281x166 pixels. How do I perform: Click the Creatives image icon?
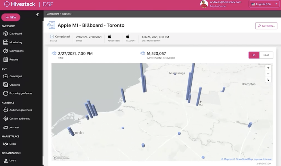tap(6, 85)
